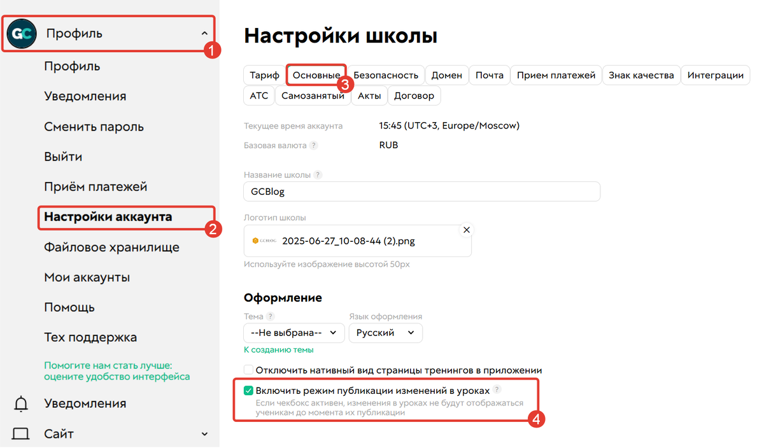Select Файловое хранилище in the sidebar
This screenshot has width=764, height=448.
coord(111,247)
